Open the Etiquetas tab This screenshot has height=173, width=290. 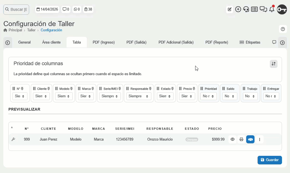click(x=250, y=42)
